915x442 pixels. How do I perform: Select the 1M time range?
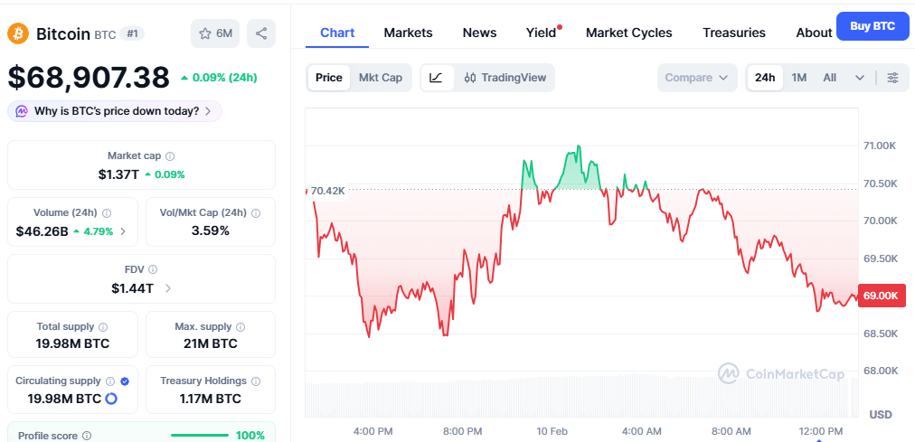[x=799, y=78]
